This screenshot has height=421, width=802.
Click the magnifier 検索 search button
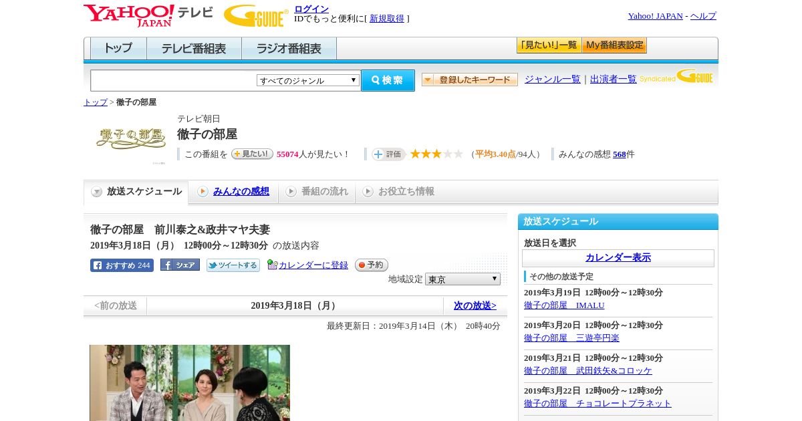388,80
